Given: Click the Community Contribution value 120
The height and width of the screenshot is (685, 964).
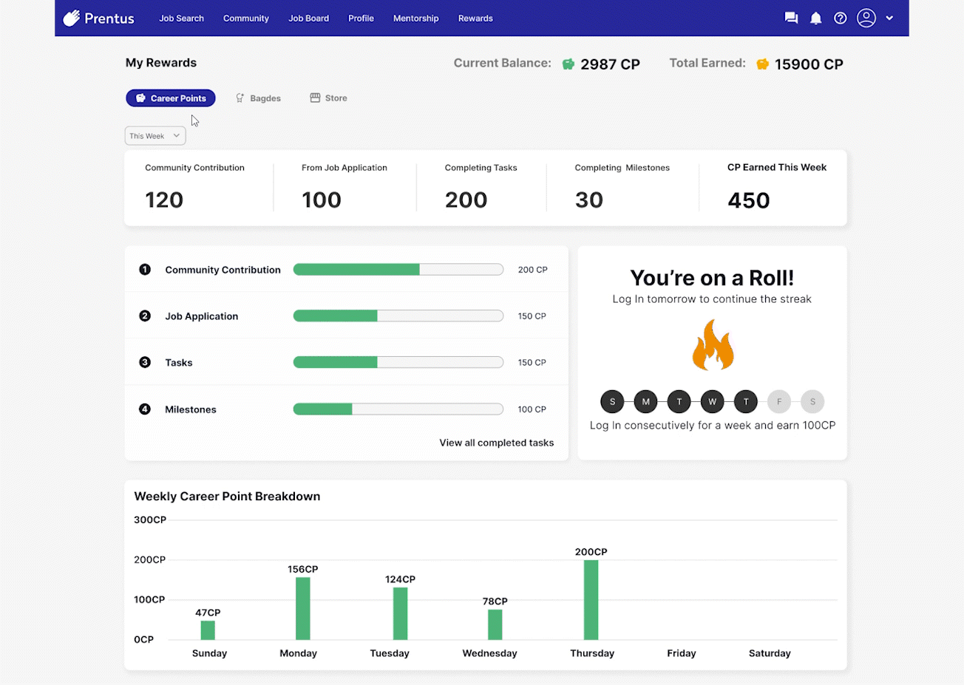Looking at the screenshot, I should click(164, 200).
